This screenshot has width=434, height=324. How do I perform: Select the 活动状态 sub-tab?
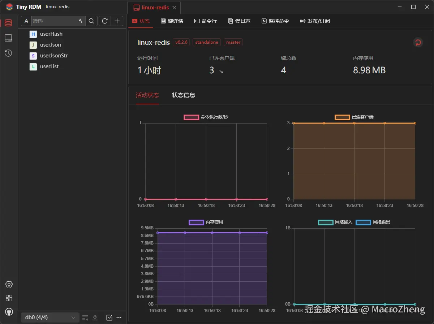(147, 95)
